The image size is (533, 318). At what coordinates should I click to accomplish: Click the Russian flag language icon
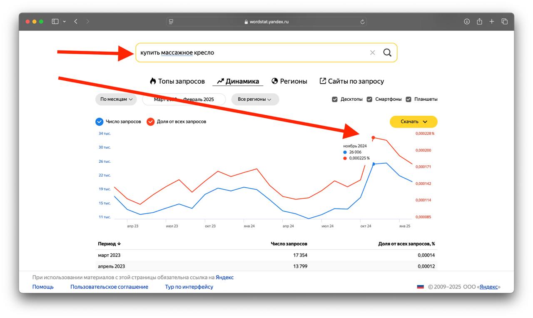click(x=421, y=287)
